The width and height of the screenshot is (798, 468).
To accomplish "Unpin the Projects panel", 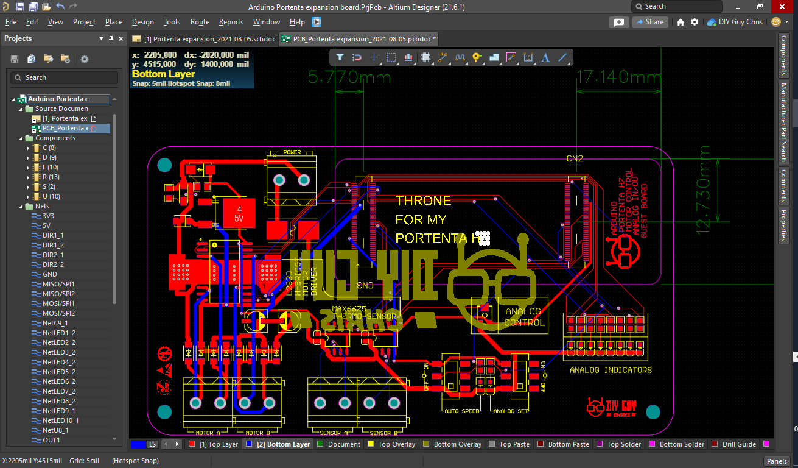I will click(x=110, y=38).
